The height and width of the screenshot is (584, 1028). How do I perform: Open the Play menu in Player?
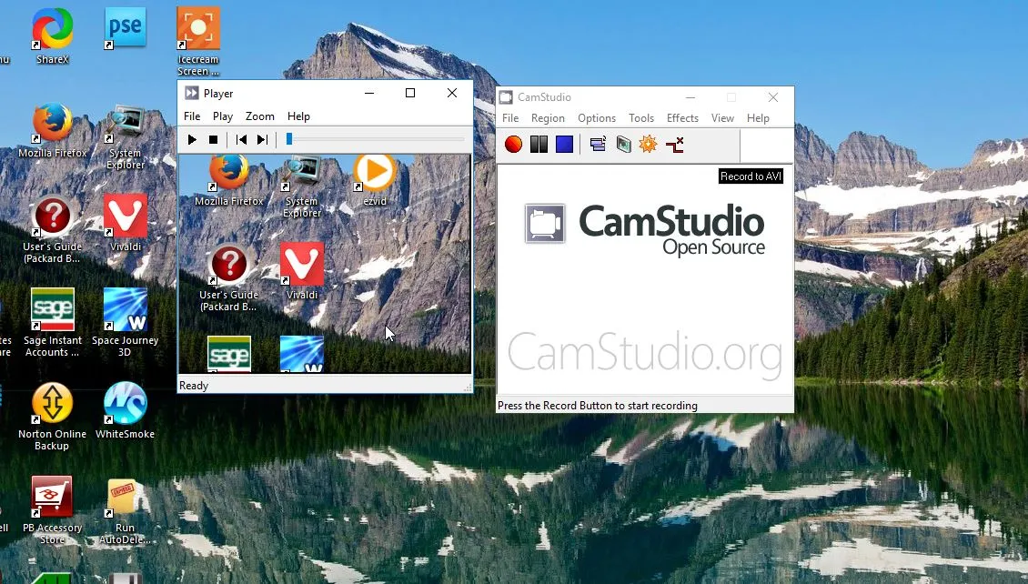pyautogui.click(x=223, y=116)
